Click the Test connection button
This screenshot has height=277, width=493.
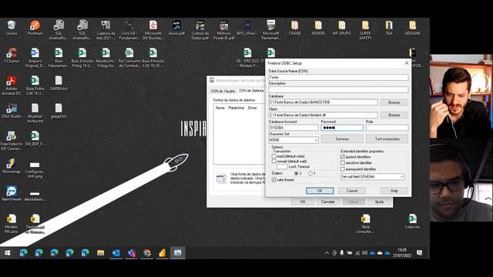(387, 138)
